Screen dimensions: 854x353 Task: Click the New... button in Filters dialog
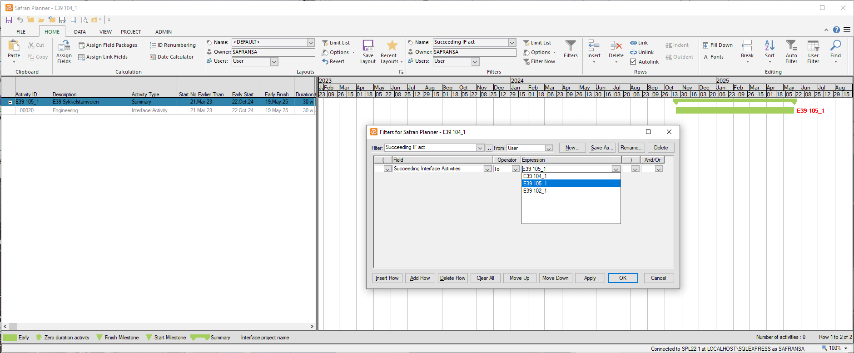point(572,148)
